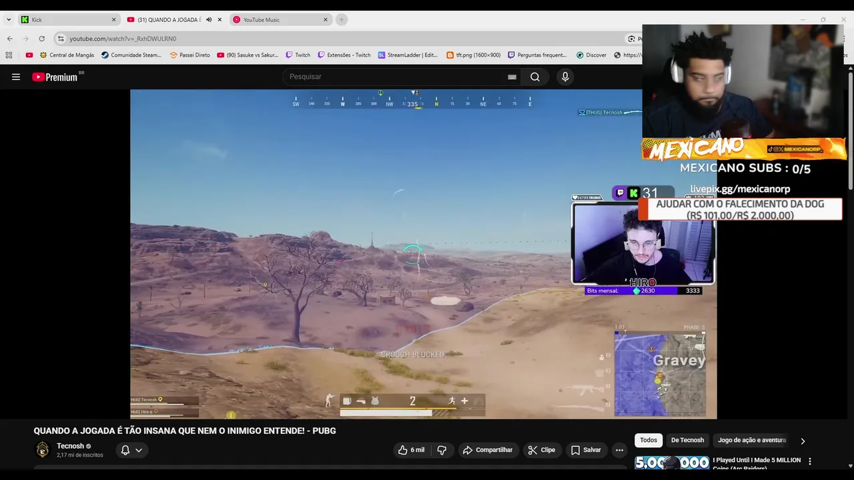Start voice search with the microphone
The image size is (854, 480).
tap(565, 77)
